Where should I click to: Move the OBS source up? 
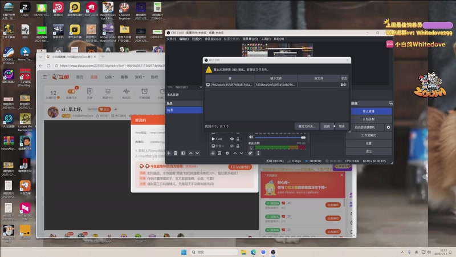(x=235, y=153)
